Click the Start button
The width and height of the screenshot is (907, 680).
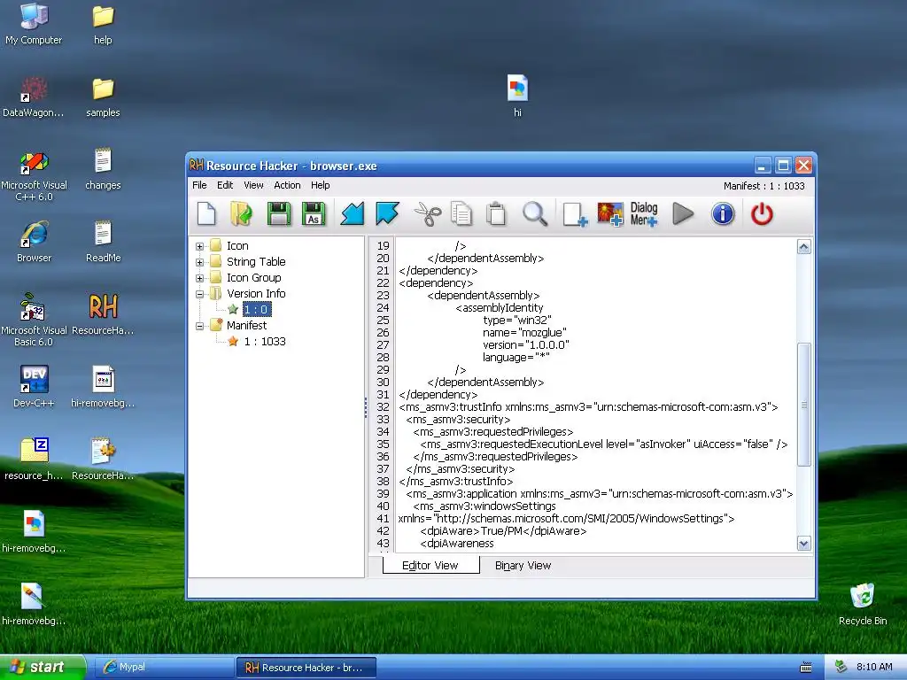[43, 667]
